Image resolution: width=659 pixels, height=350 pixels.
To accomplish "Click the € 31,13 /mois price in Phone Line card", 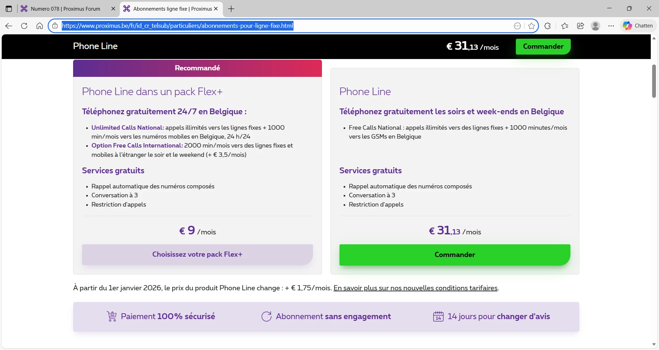I will [x=455, y=231].
